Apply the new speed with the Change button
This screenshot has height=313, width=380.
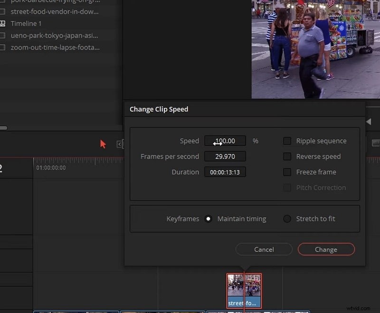coord(326,249)
